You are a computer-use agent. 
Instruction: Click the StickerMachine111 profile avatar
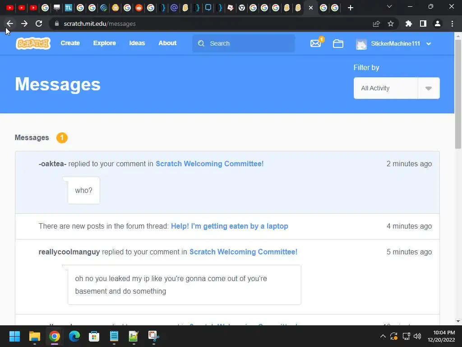pyautogui.click(x=361, y=44)
